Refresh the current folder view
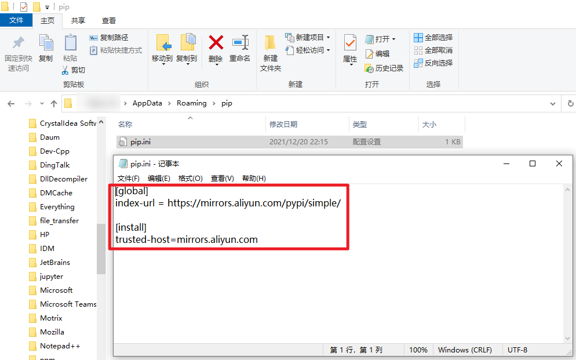 point(570,104)
